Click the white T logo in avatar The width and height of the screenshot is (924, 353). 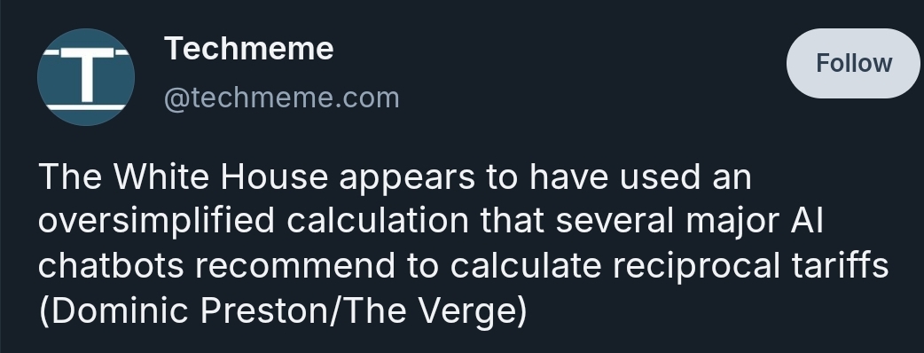tap(87, 75)
